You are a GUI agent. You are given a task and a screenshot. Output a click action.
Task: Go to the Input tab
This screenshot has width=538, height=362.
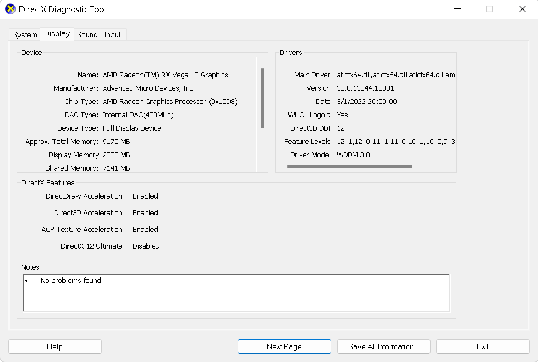113,34
